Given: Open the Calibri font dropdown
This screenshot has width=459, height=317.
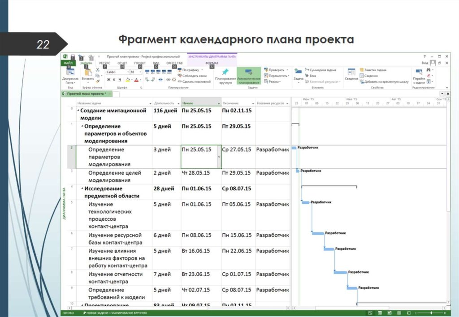Looking at the screenshot, I should click(x=128, y=72).
